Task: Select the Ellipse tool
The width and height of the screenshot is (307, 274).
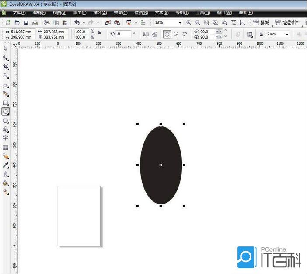Action: 6,112
